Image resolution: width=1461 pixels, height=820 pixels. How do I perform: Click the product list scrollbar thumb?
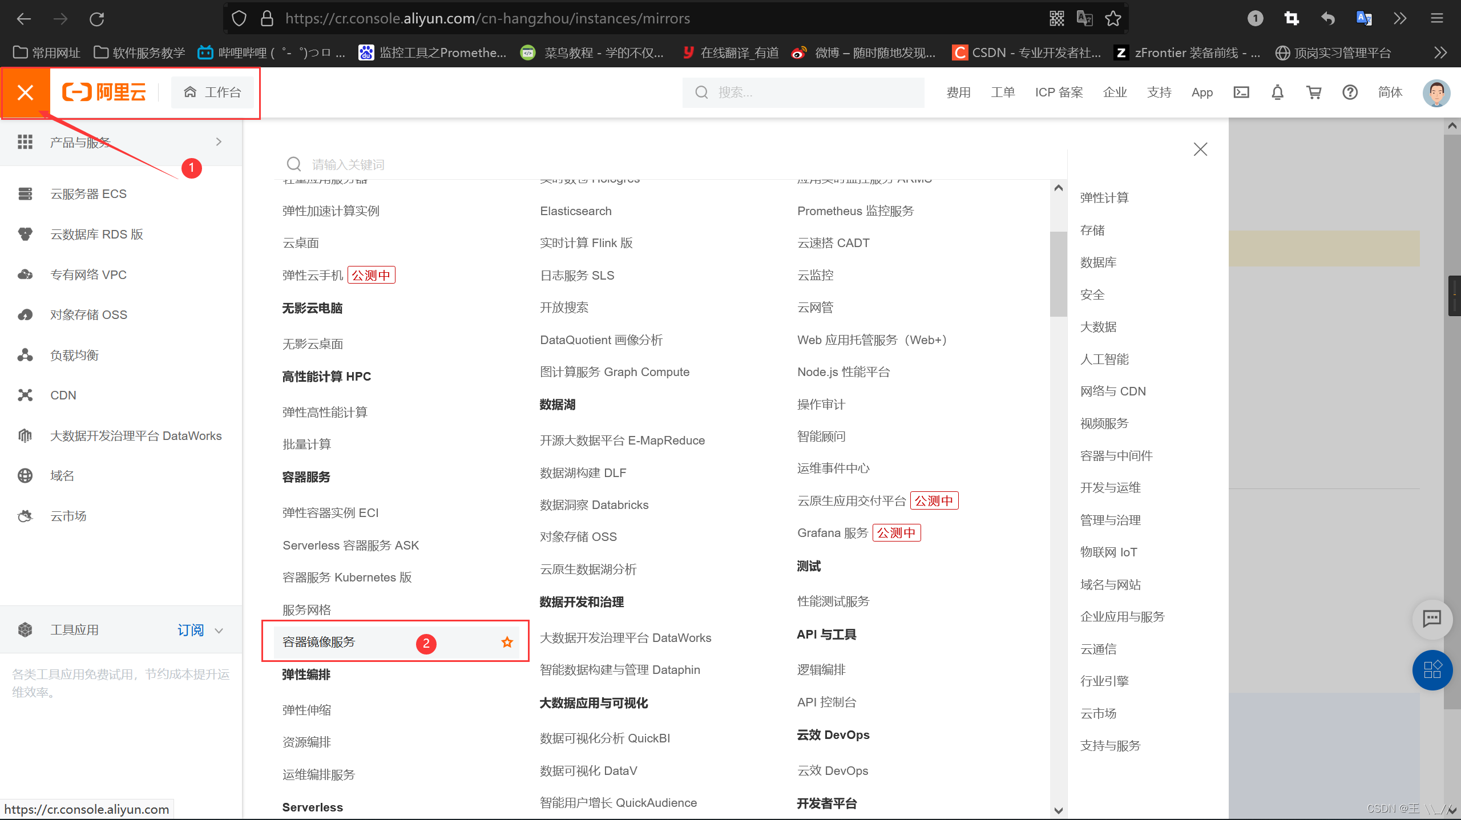pyautogui.click(x=1058, y=274)
